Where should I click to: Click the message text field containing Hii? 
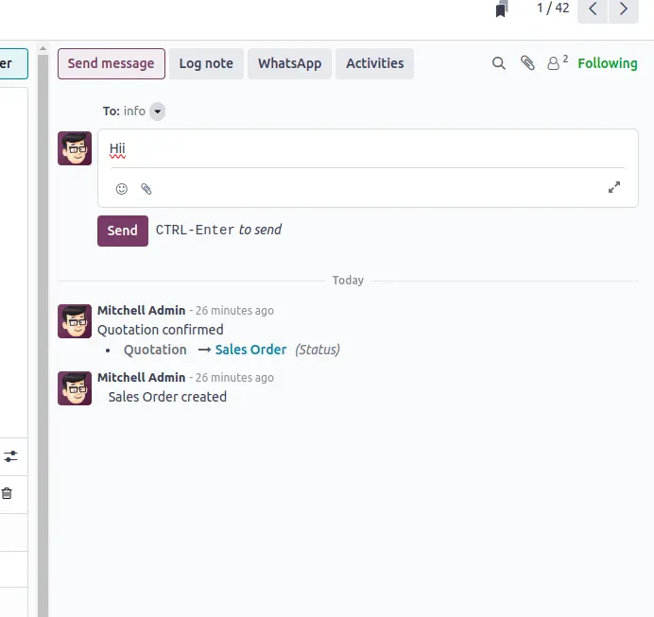coord(368,149)
